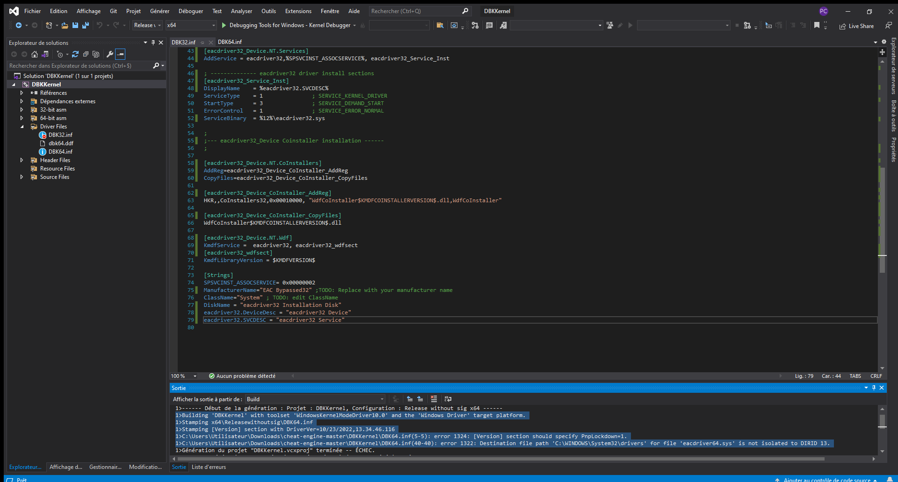This screenshot has height=482, width=898.
Task: Collapse all items in Solution Explorer
Action: pos(86,54)
